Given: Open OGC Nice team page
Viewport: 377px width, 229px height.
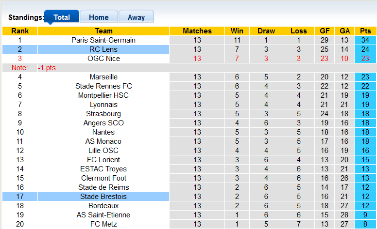Looking at the screenshot, I should pos(103,59).
